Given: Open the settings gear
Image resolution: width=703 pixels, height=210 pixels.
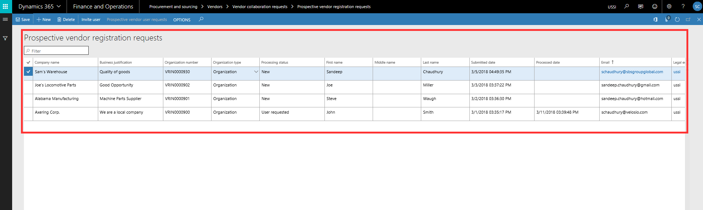Looking at the screenshot, I should [669, 7].
